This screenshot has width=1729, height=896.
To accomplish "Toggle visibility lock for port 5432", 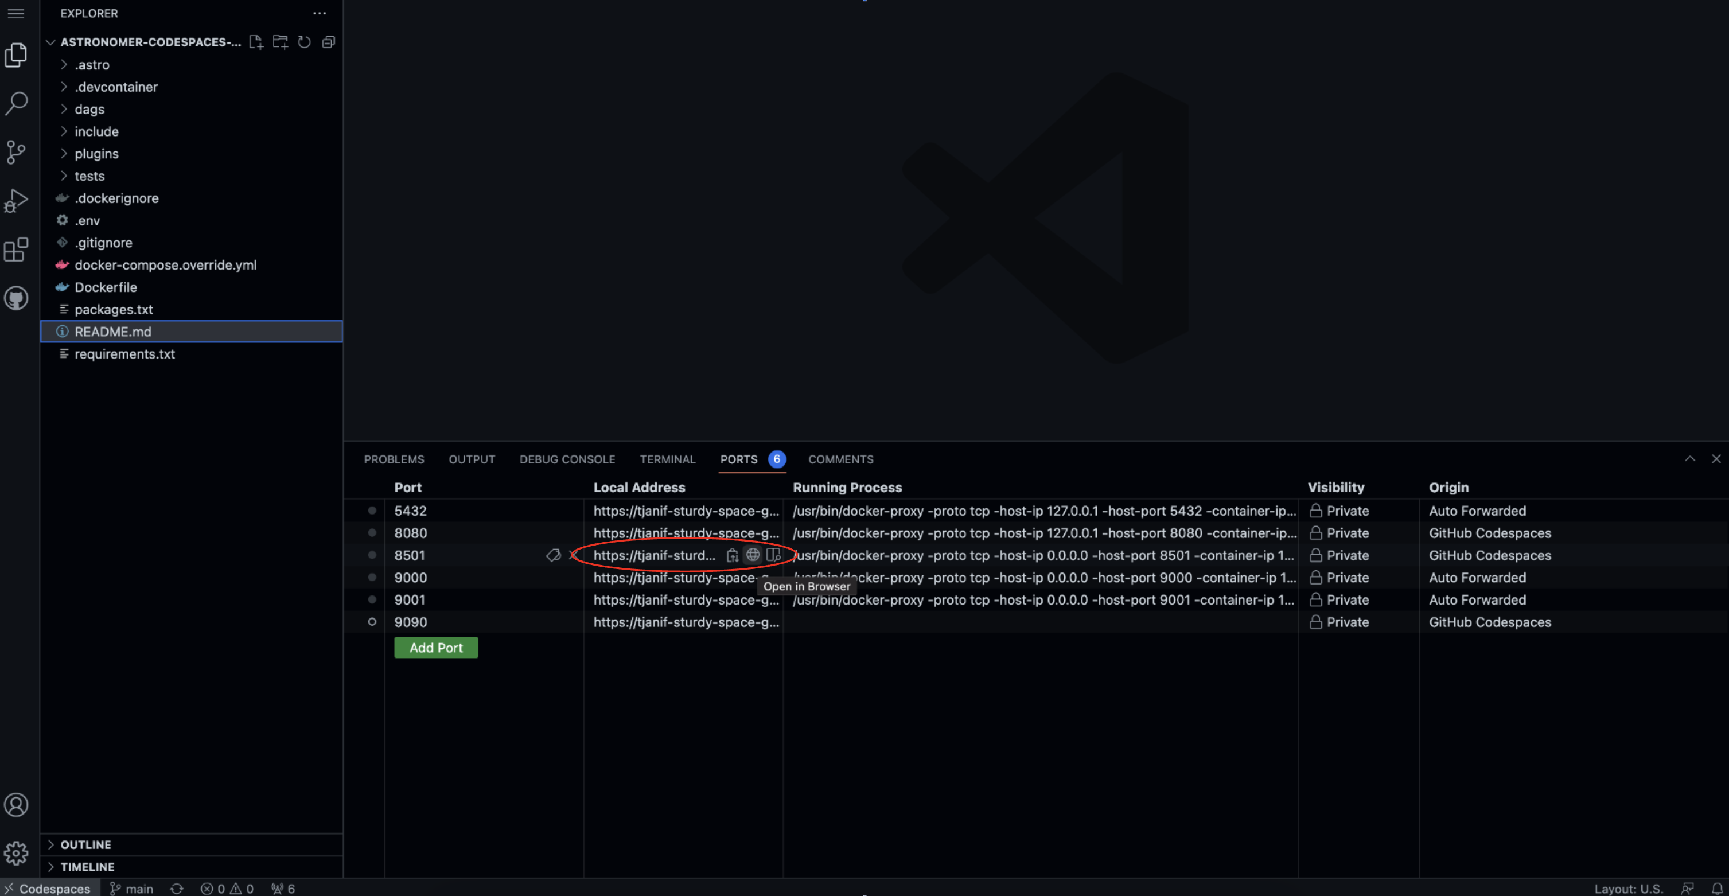I will (x=1315, y=511).
